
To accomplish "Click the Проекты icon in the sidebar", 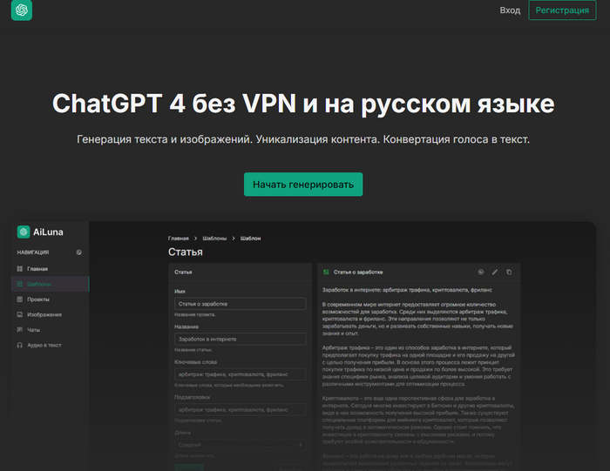I will (20, 299).
